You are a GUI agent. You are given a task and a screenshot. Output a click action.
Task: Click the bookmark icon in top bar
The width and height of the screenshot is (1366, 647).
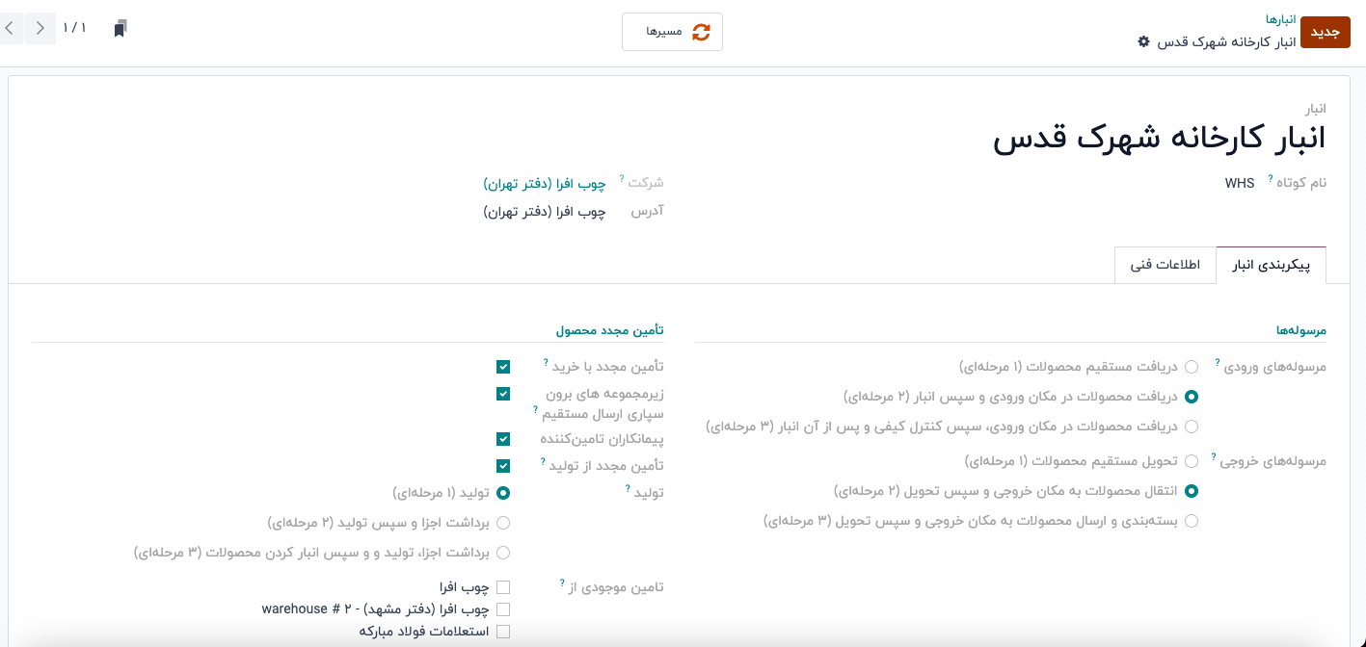(x=120, y=29)
